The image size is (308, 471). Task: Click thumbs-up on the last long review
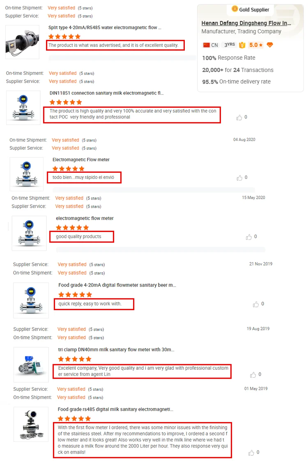(x=251, y=452)
